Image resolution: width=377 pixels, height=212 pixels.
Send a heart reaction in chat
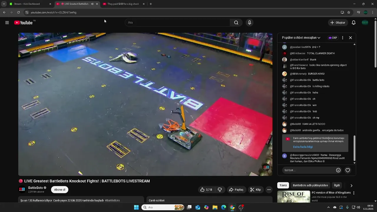click(x=348, y=170)
